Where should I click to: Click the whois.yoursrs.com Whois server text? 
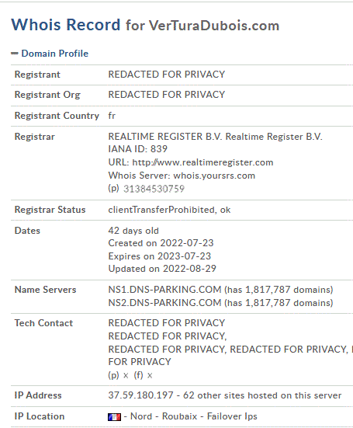(x=214, y=176)
